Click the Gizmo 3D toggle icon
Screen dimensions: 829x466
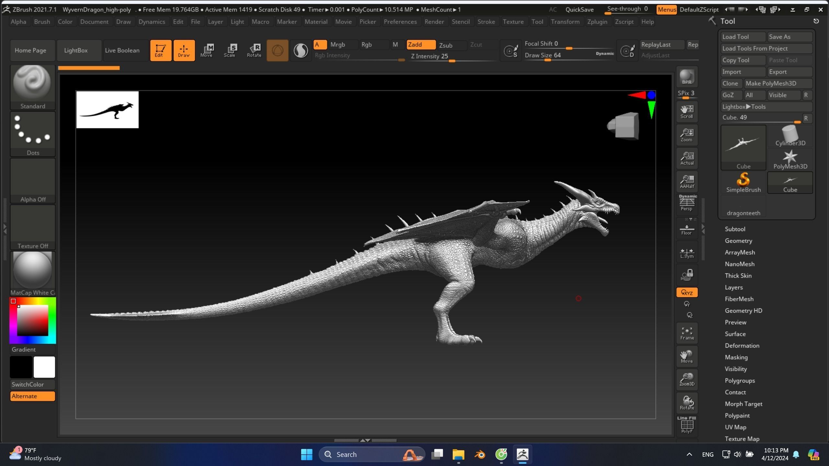click(x=278, y=50)
